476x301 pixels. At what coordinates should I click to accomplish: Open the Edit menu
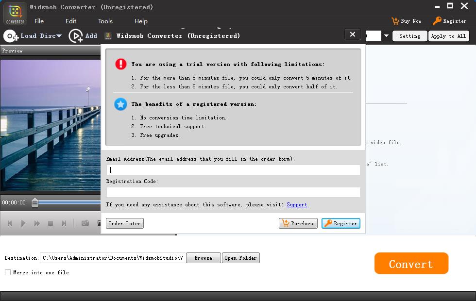point(71,21)
